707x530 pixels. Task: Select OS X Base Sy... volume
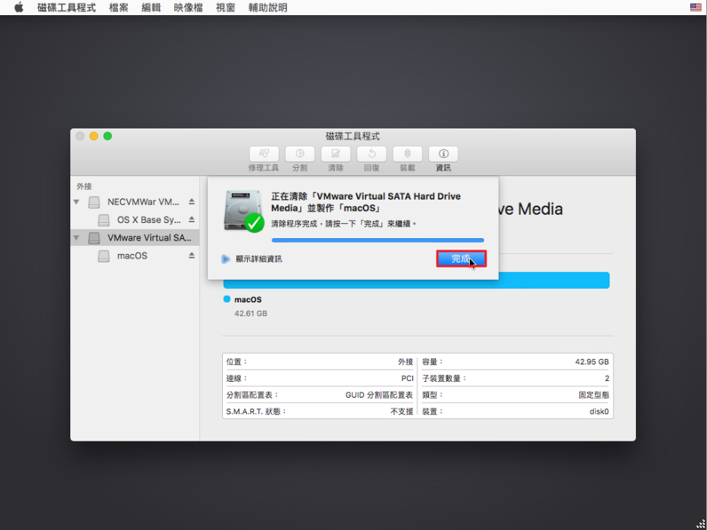(x=134, y=220)
